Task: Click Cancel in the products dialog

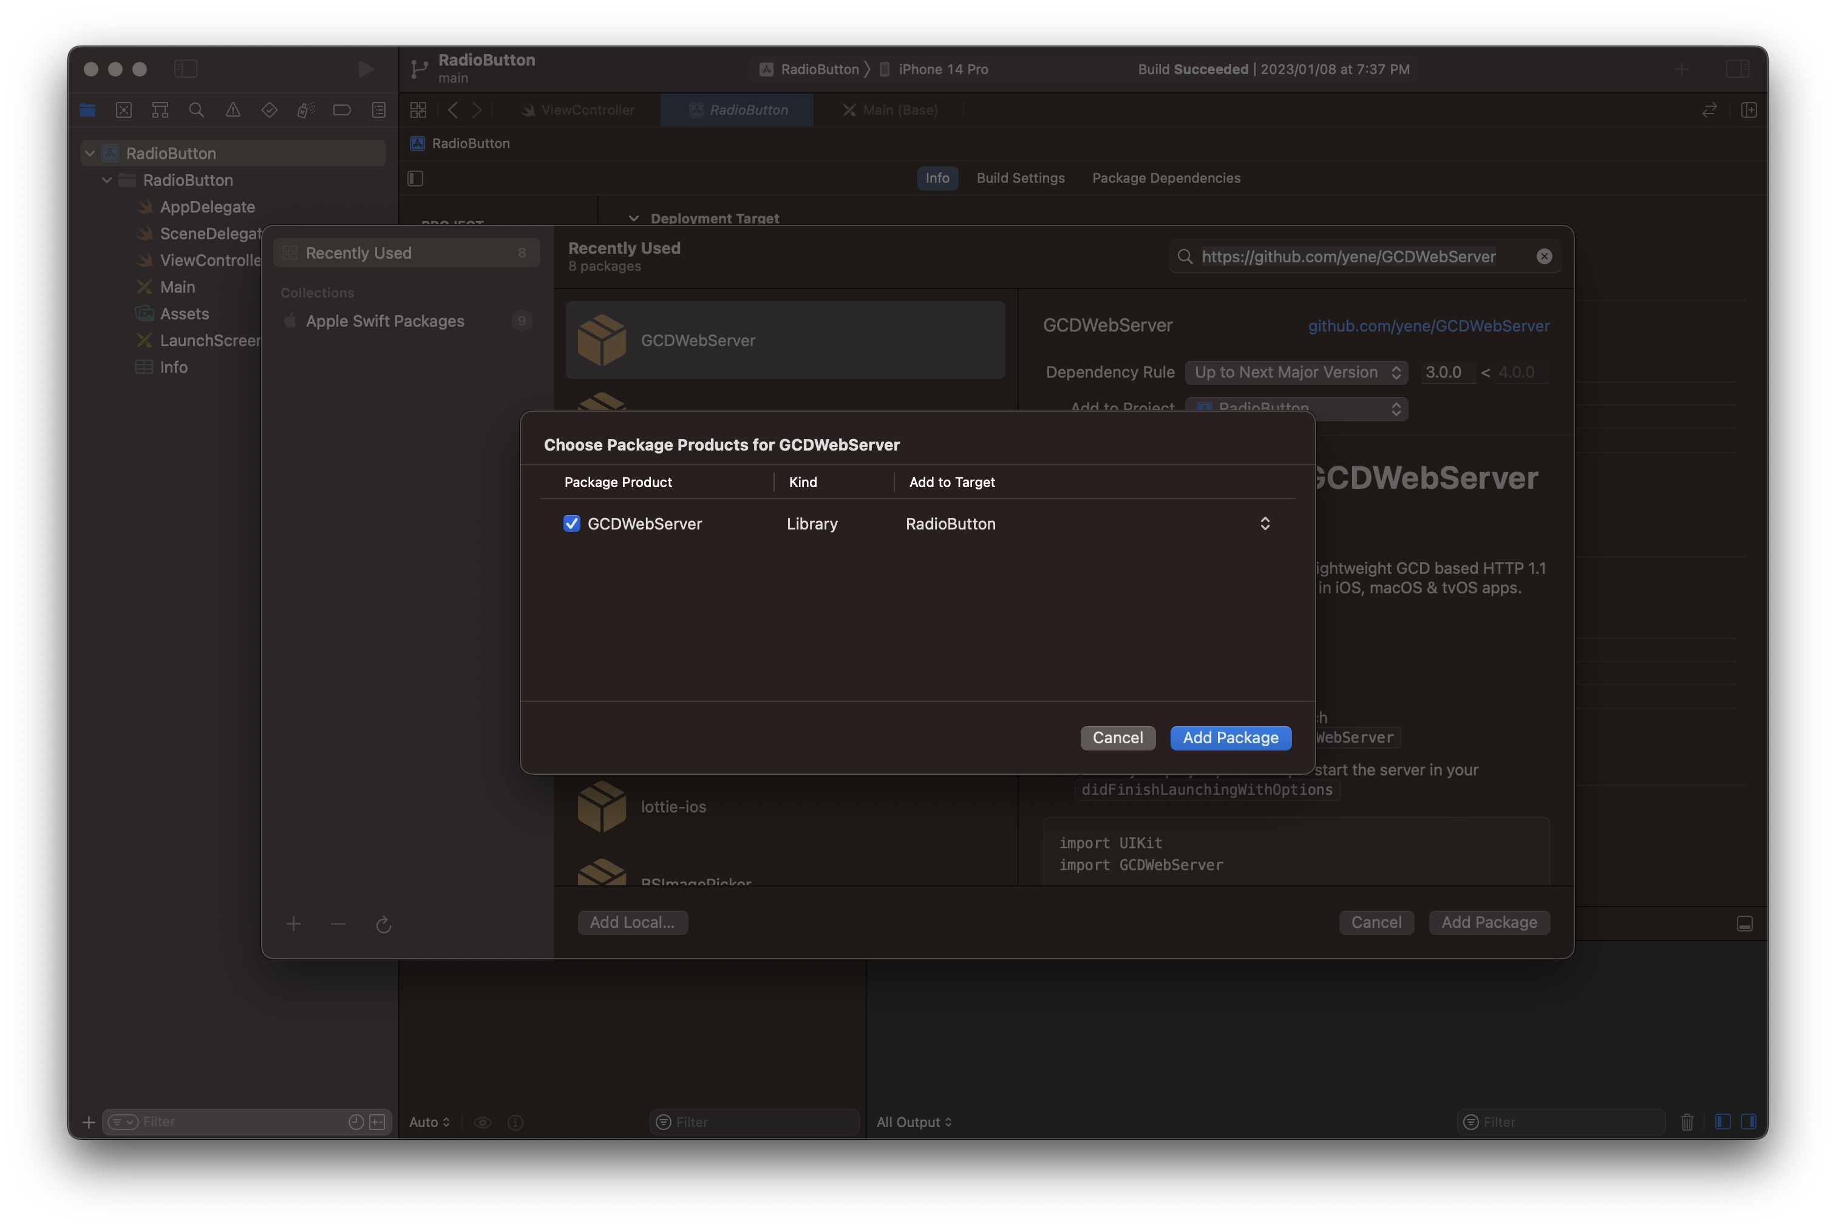Action: [x=1117, y=738]
